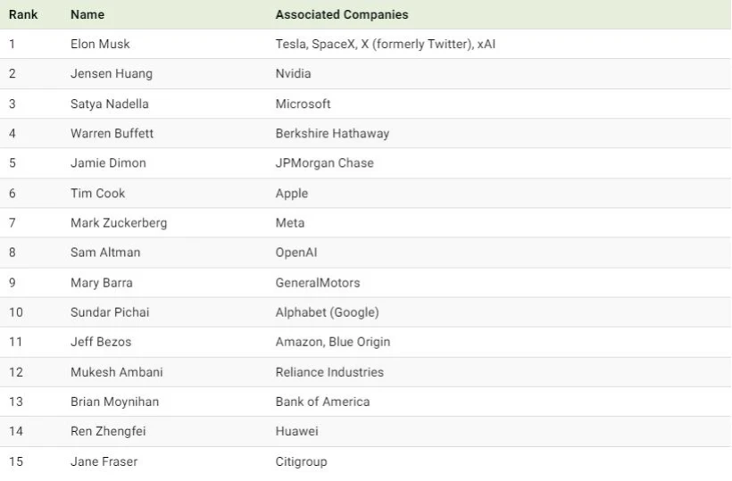The height and width of the screenshot is (481, 732).
Task: Click the Citigroup company cell
Action: point(301,461)
